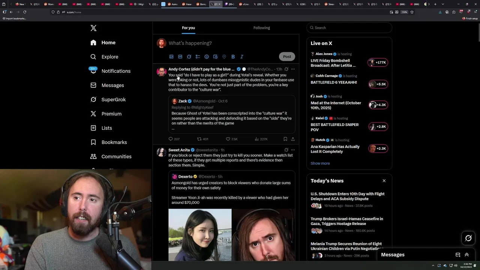The image size is (480, 270).
Task: Open a new browser tab
Action: pos(435,4)
